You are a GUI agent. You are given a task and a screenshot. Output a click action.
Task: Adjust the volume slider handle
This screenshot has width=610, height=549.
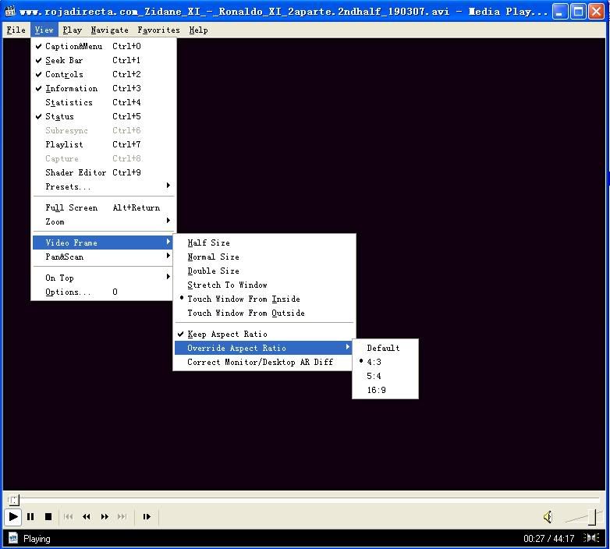pos(594,517)
